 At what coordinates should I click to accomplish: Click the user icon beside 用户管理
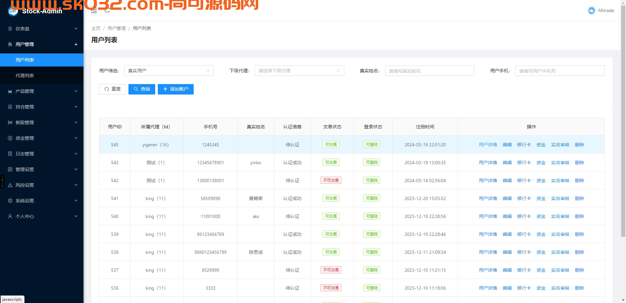coord(10,44)
